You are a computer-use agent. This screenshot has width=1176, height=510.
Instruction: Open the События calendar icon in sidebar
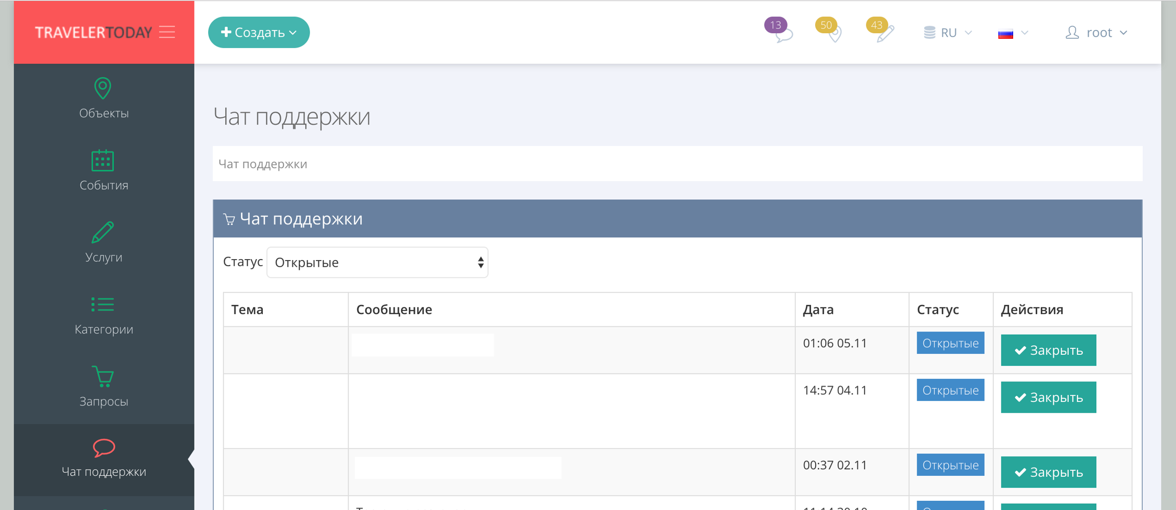[x=103, y=161]
